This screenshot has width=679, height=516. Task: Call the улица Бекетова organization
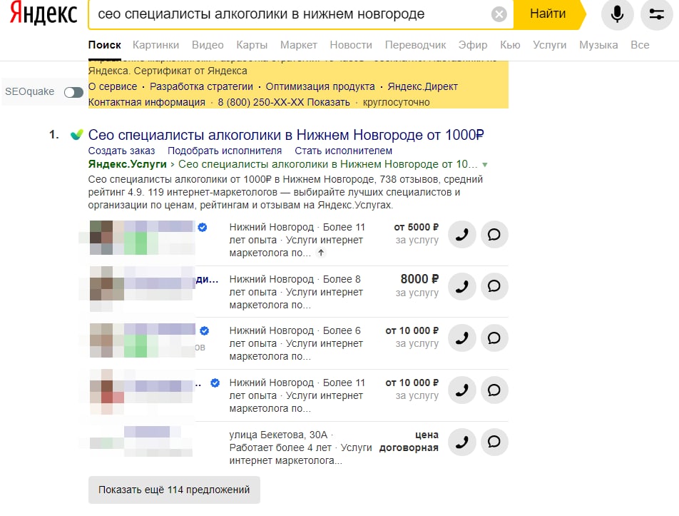[462, 442]
